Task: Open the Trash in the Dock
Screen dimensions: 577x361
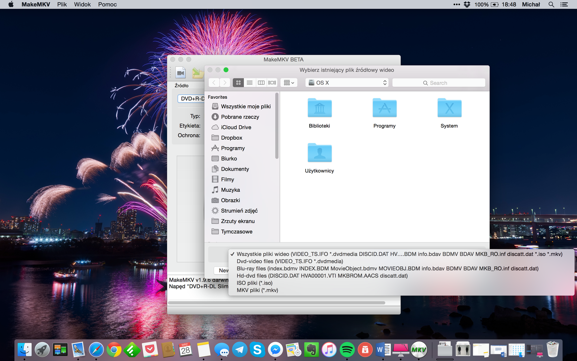Action: pos(553,350)
